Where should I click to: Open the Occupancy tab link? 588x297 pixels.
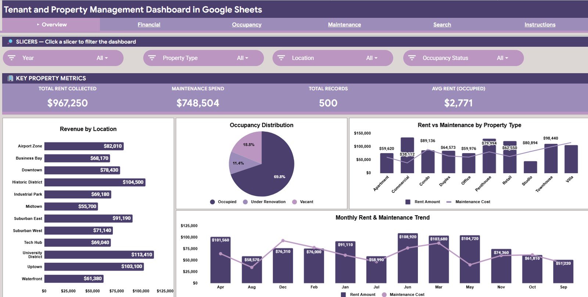pyautogui.click(x=247, y=25)
